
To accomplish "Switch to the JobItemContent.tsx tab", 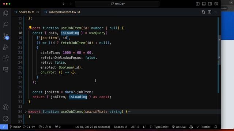I will (62, 12).
